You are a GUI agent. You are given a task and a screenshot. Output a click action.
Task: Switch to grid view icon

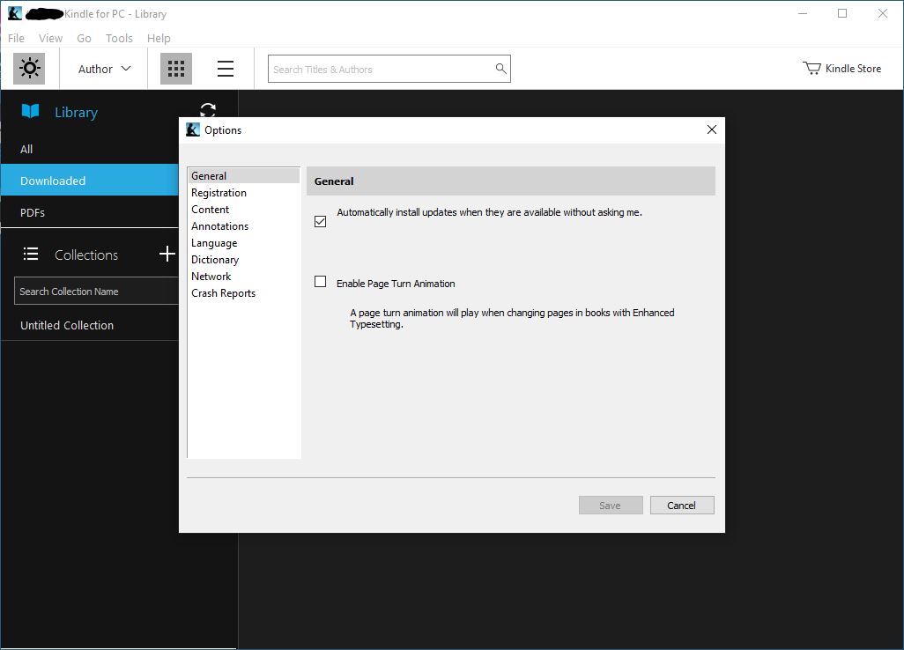176,69
